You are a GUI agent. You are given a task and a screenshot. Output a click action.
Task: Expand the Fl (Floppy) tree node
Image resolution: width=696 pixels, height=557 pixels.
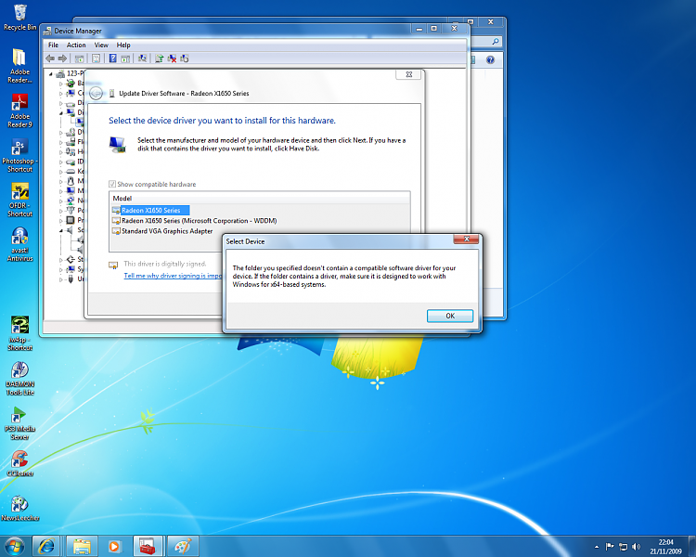coord(61,142)
